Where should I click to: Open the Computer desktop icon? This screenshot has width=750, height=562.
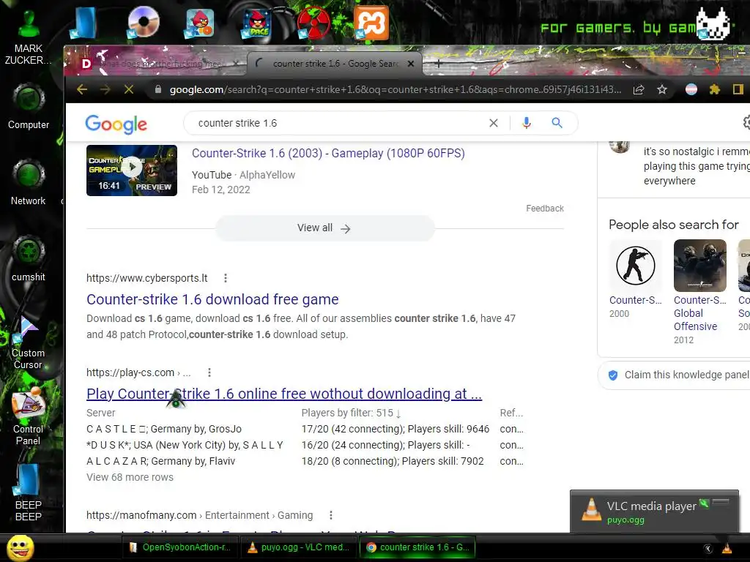point(29,106)
